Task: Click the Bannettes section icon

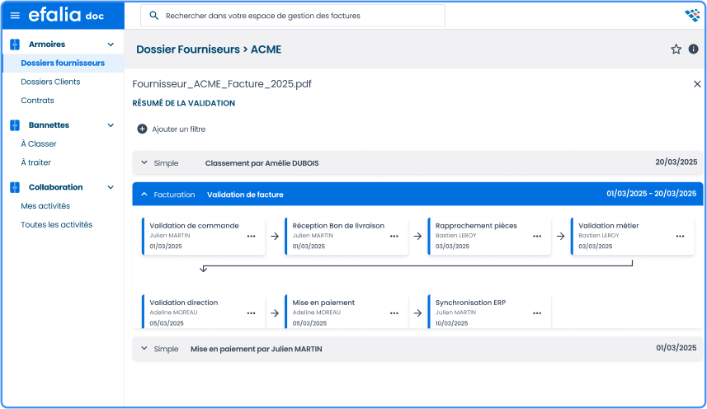Action: tap(15, 125)
